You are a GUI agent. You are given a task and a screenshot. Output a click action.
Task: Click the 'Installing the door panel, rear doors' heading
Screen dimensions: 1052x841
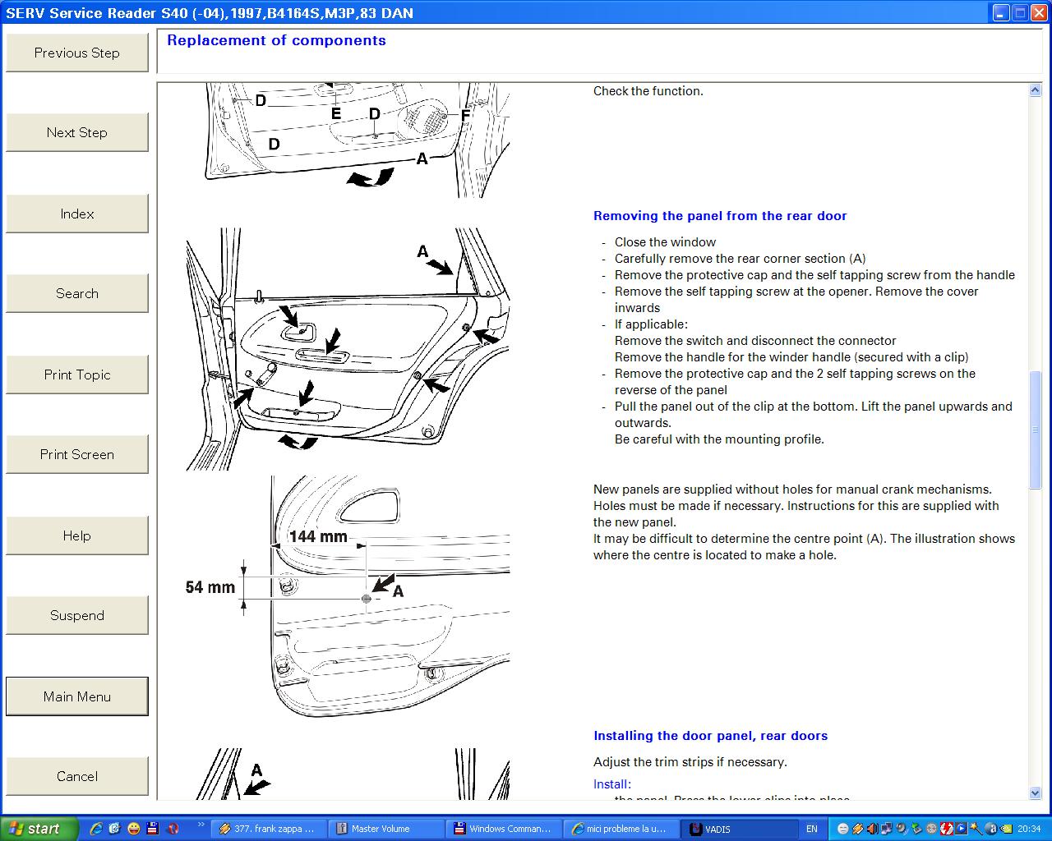point(711,736)
